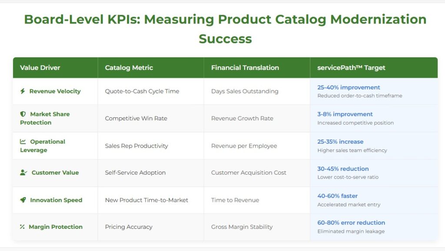
Task: Select the Catalog Metric column header
Action: [129, 68]
